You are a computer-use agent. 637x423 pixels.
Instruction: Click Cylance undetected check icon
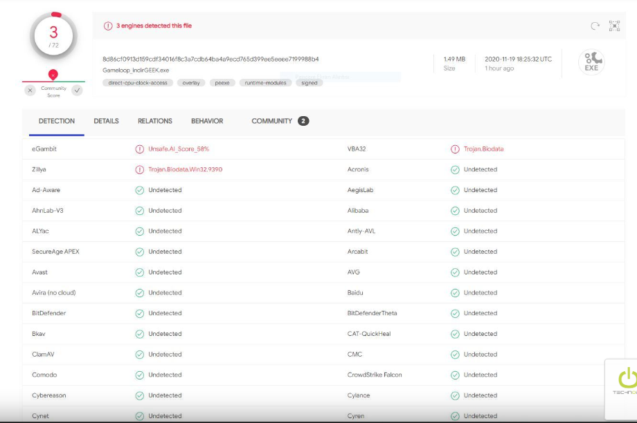(x=455, y=395)
